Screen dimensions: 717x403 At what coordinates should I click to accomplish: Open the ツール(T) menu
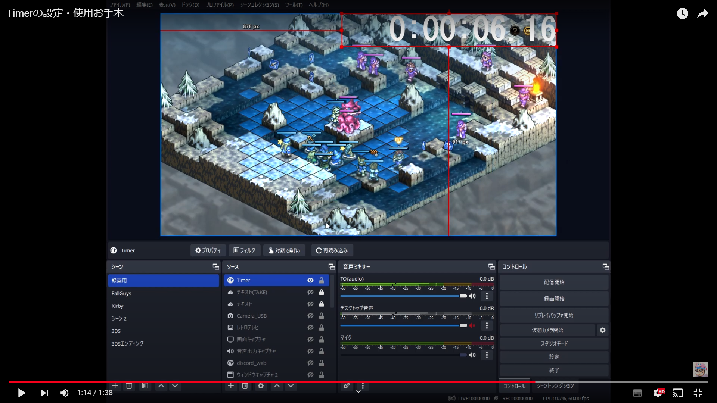click(x=294, y=5)
